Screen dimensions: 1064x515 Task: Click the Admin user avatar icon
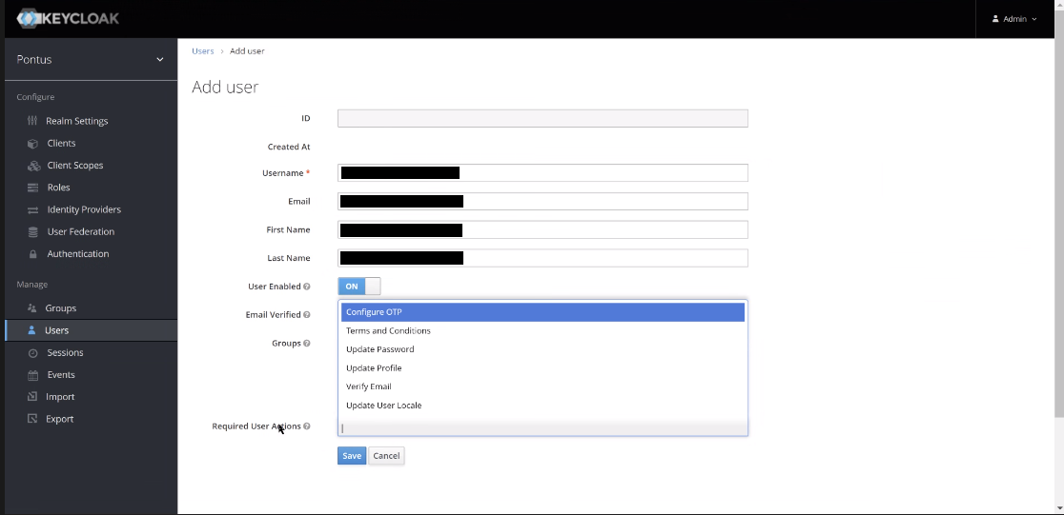(x=995, y=19)
